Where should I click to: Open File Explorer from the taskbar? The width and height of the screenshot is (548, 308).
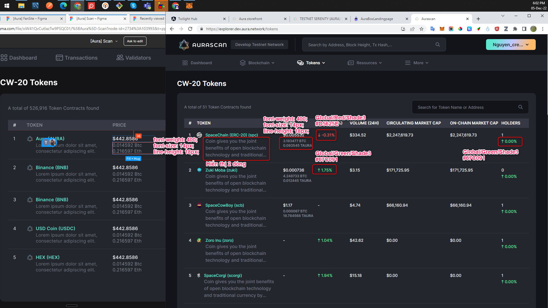(21, 6)
